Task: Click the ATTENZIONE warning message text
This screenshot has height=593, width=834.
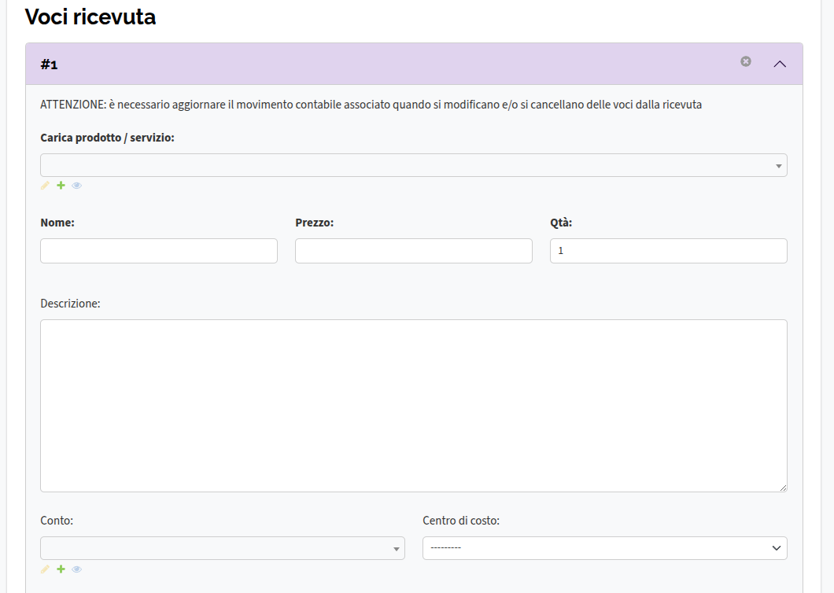Action: click(371, 105)
